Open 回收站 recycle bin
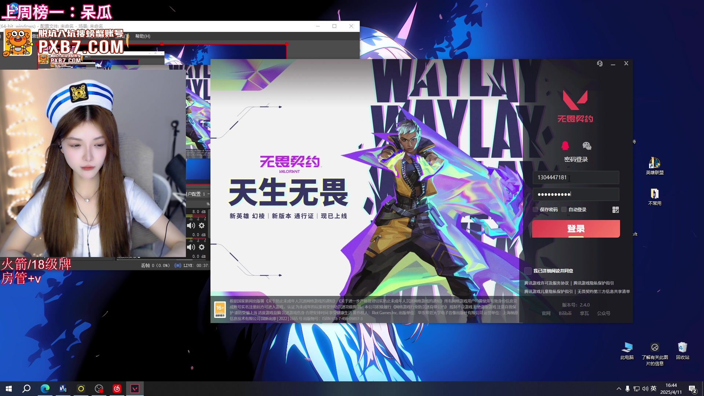The width and height of the screenshot is (704, 396). pyautogui.click(x=682, y=351)
